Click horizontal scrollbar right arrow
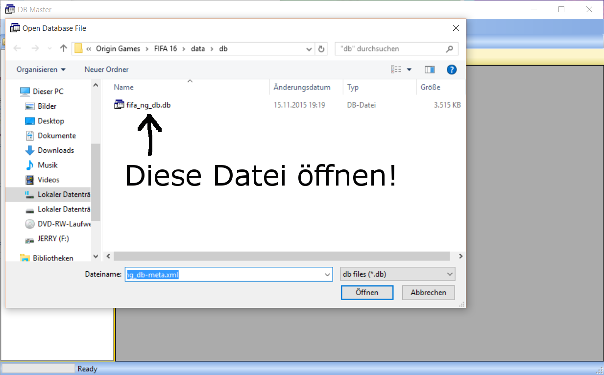The width and height of the screenshot is (604, 375). tap(460, 256)
